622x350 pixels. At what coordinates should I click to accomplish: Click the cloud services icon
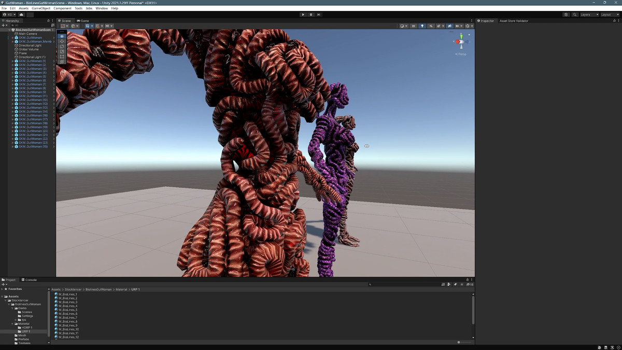coord(21,15)
